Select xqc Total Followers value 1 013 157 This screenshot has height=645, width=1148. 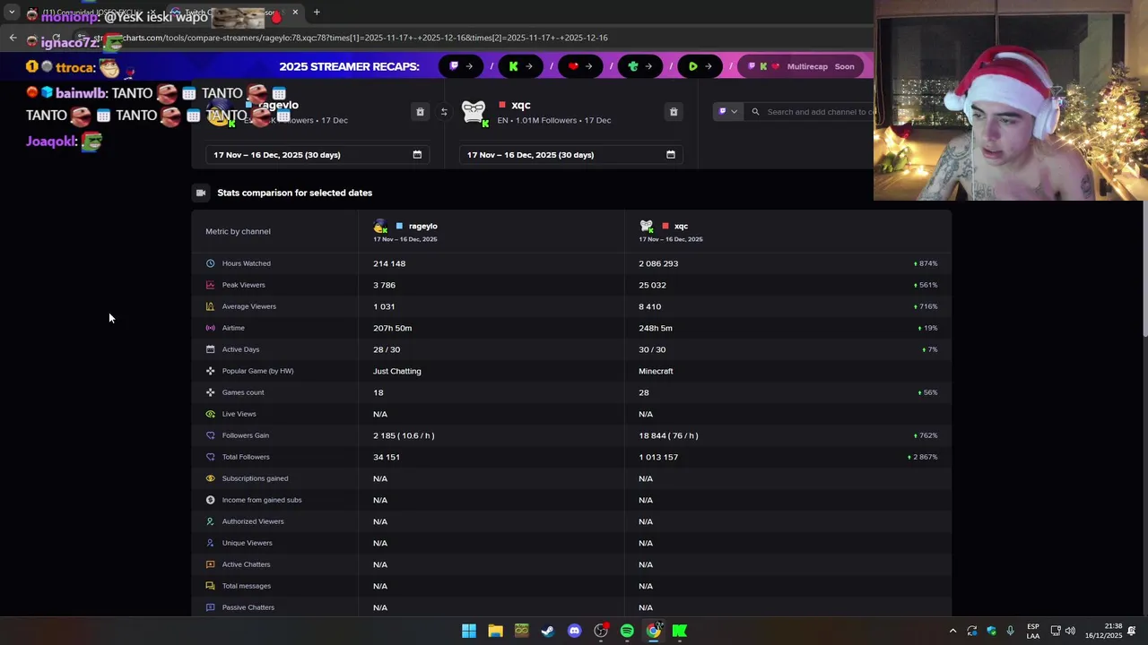tap(658, 457)
